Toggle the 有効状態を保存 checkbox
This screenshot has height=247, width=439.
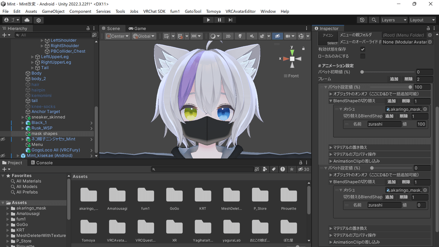pos(363,49)
